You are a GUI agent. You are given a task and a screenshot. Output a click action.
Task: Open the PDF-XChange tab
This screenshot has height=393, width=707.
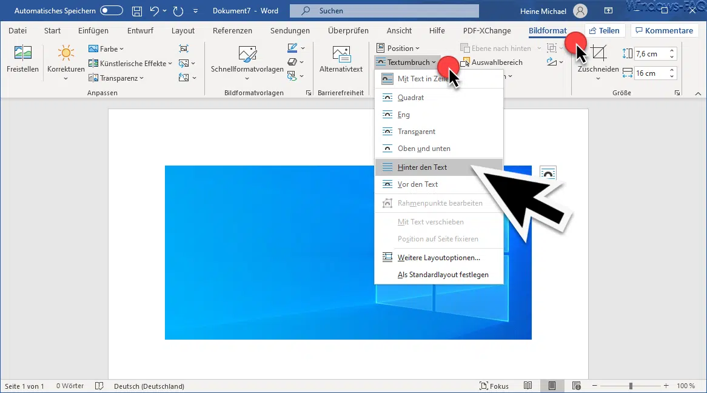pos(487,31)
